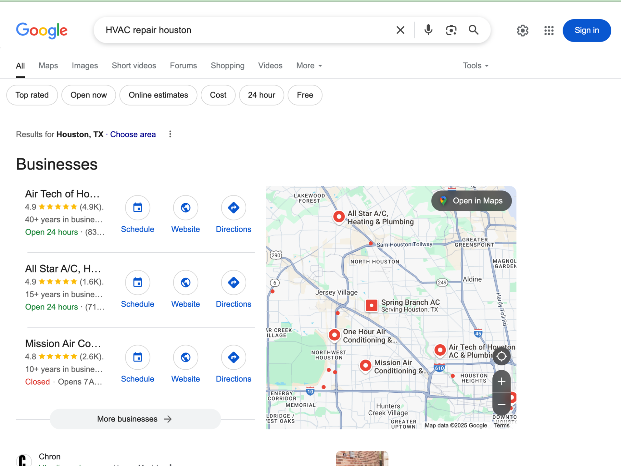Open the Choose area link
The height and width of the screenshot is (466, 621).
click(133, 134)
